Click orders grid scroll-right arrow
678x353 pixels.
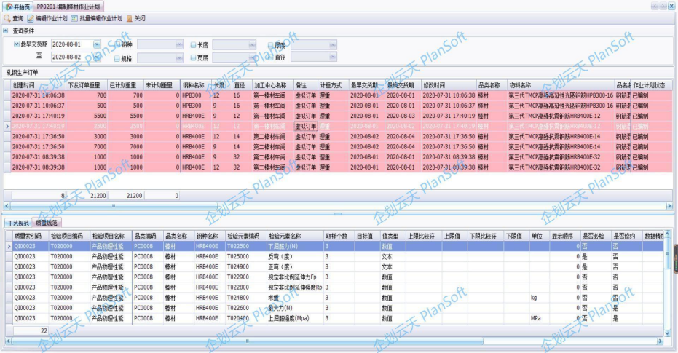[669, 206]
